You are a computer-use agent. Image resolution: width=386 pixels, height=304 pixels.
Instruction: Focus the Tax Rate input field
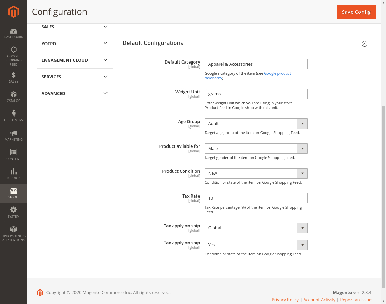[x=256, y=198]
